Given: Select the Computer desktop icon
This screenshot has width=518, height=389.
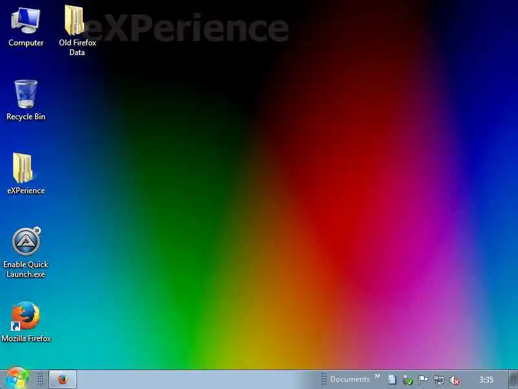Looking at the screenshot, I should point(26,27).
